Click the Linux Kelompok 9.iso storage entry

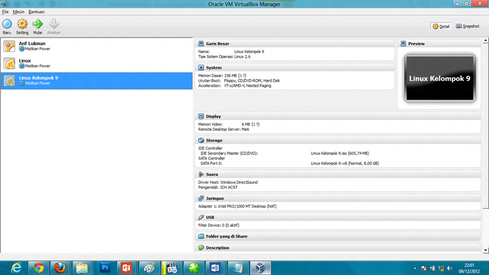(x=340, y=153)
